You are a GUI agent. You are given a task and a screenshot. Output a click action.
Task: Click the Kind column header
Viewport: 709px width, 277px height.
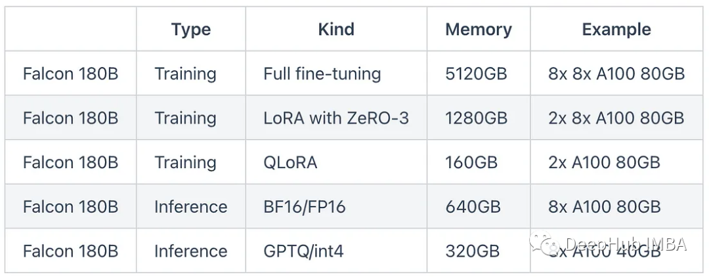(336, 30)
